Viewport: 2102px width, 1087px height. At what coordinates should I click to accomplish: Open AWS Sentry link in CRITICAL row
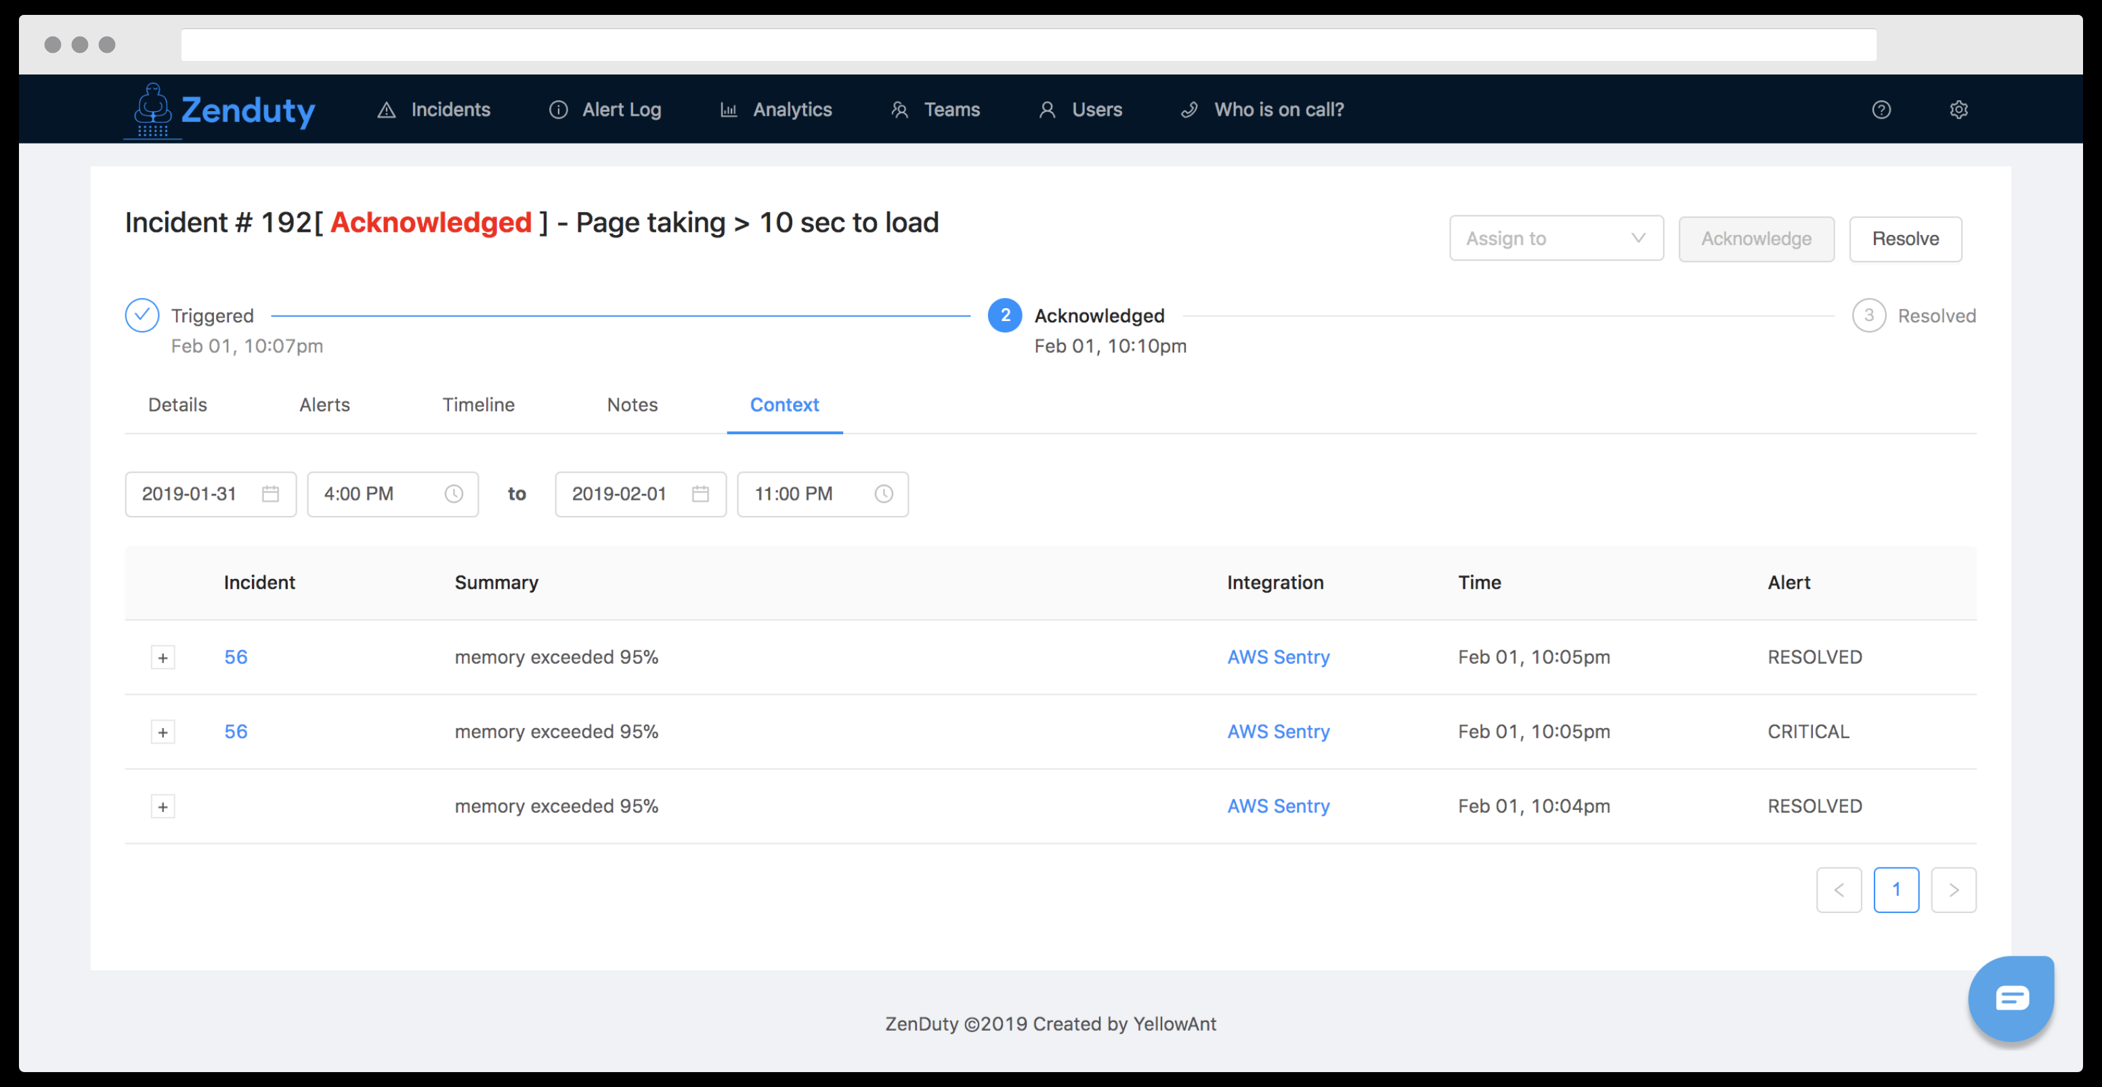1278,731
